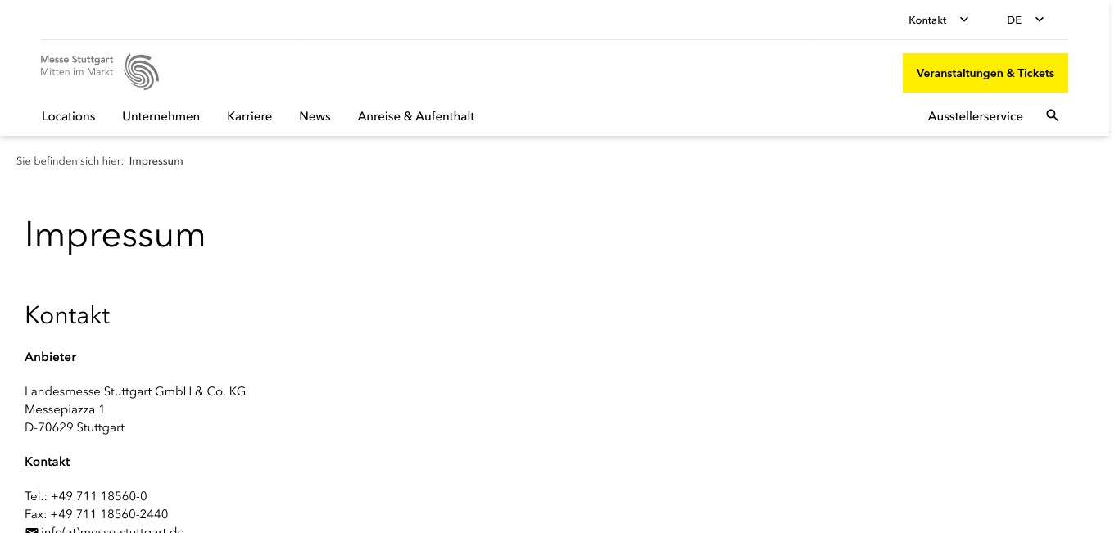This screenshot has width=1119, height=533.
Task: Open the Kontakt menu label in top bar
Action: (927, 20)
